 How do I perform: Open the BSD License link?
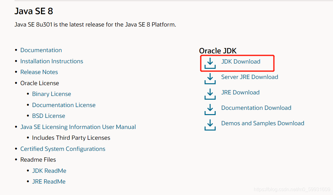(48, 116)
